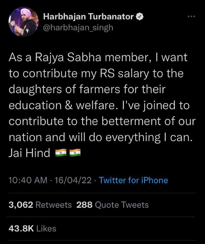Click the Harbhajan Turbanator display name
This screenshot has width=205, height=244.
point(88,17)
